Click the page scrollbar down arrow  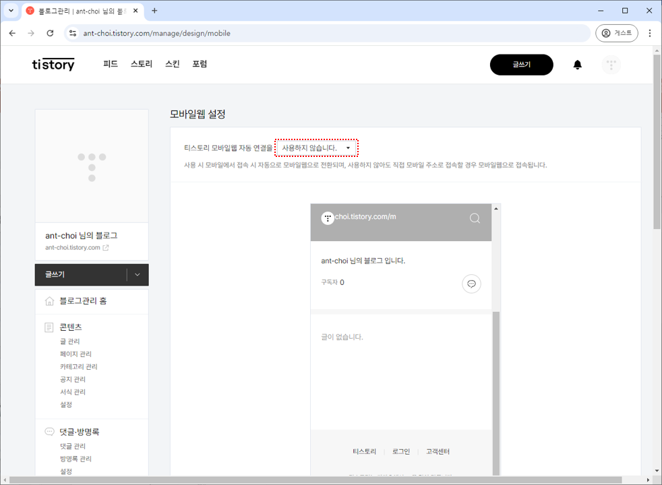(657, 470)
